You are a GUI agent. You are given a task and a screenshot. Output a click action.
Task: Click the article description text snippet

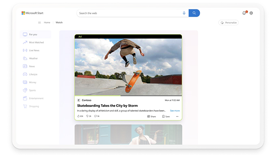(x=121, y=111)
